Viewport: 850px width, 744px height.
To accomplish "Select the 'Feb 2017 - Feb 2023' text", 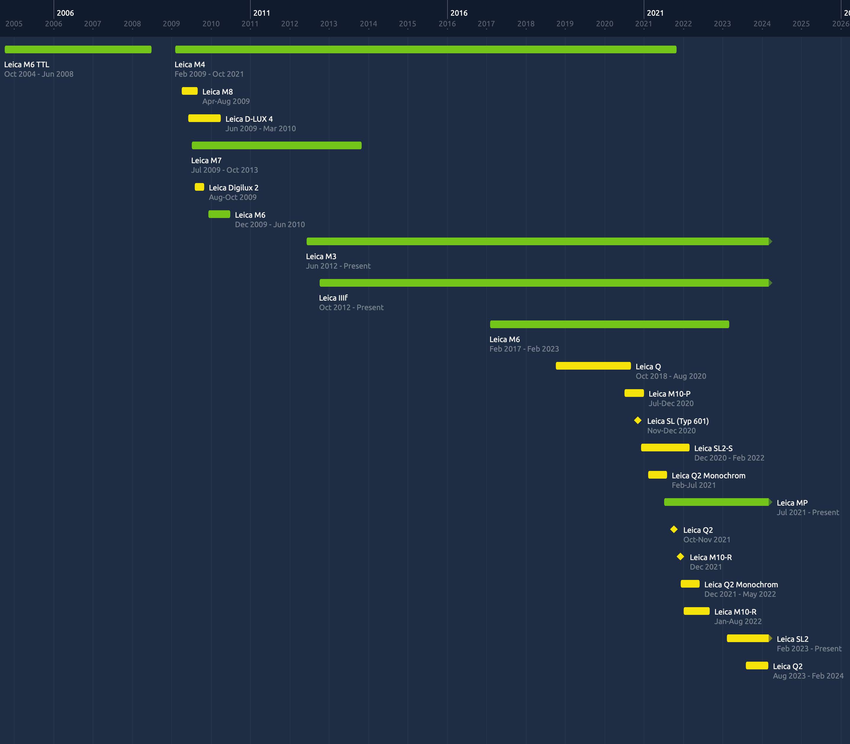I will (x=524, y=349).
